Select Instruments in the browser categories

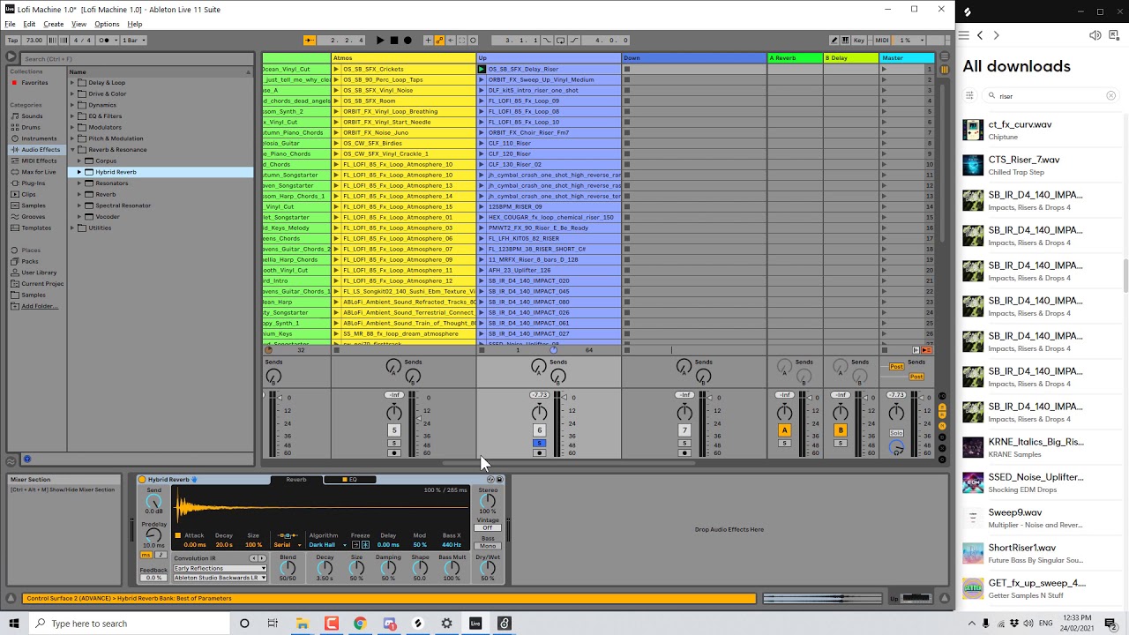pos(39,138)
